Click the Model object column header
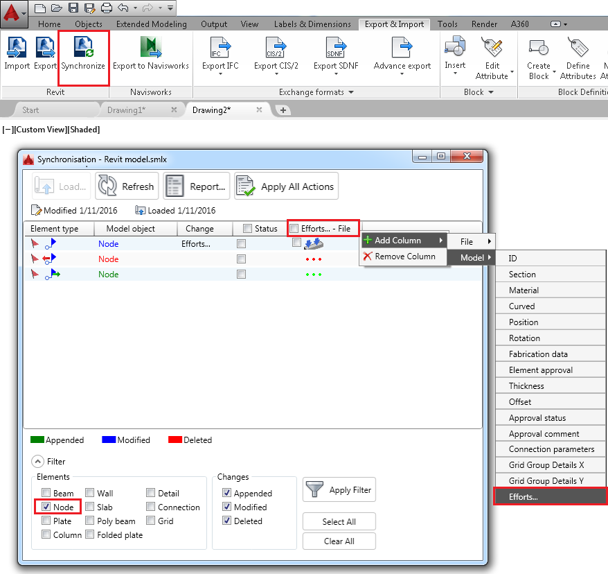 (x=136, y=229)
